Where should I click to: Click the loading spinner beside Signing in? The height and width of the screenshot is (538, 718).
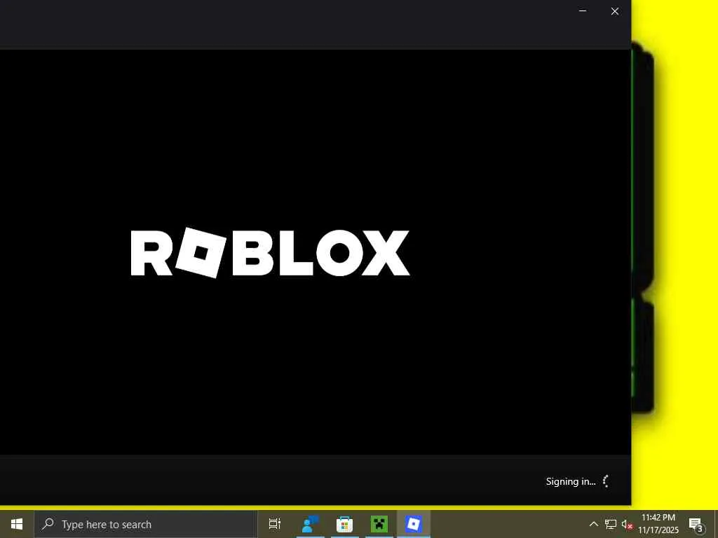click(x=606, y=481)
